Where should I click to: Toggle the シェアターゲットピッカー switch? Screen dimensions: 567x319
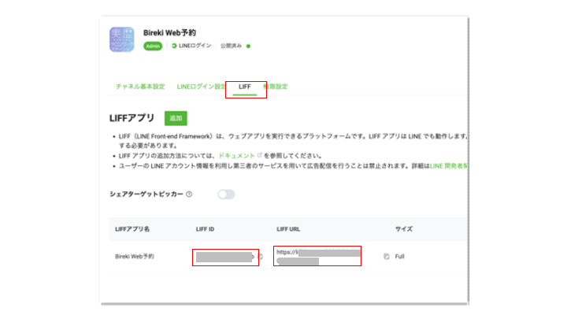point(226,195)
